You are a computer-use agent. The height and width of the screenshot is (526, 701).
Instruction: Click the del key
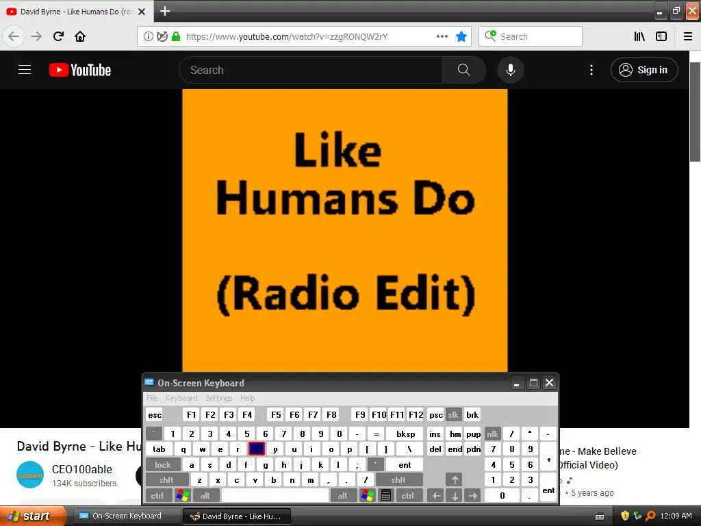[436, 449]
